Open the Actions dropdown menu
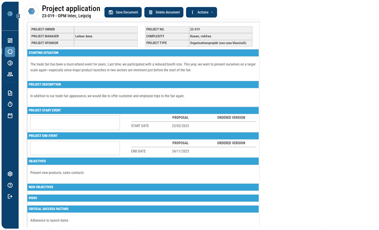379x230 pixels. [x=201, y=12]
